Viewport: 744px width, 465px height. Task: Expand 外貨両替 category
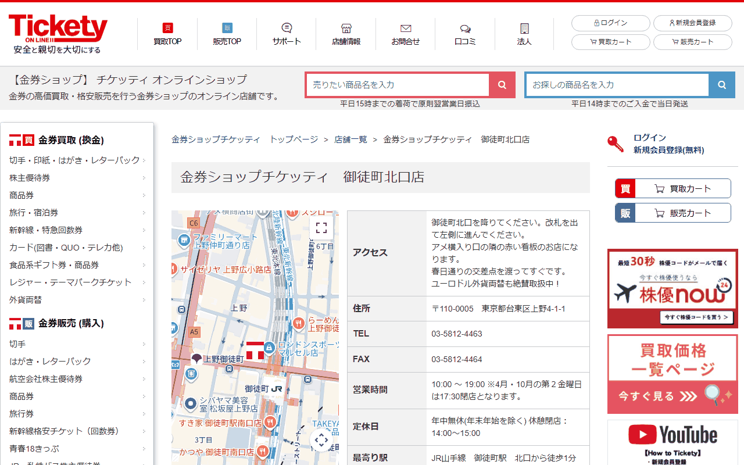pos(77,299)
